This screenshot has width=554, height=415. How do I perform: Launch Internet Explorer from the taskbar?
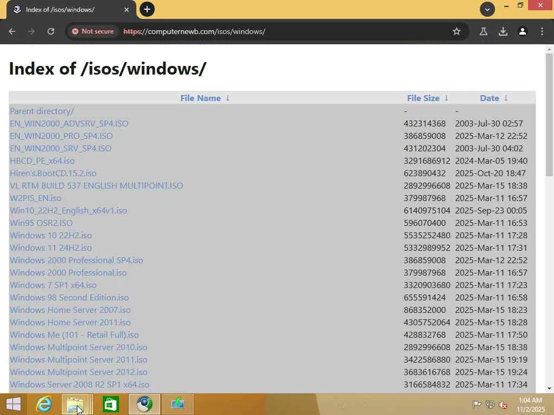[44, 404]
